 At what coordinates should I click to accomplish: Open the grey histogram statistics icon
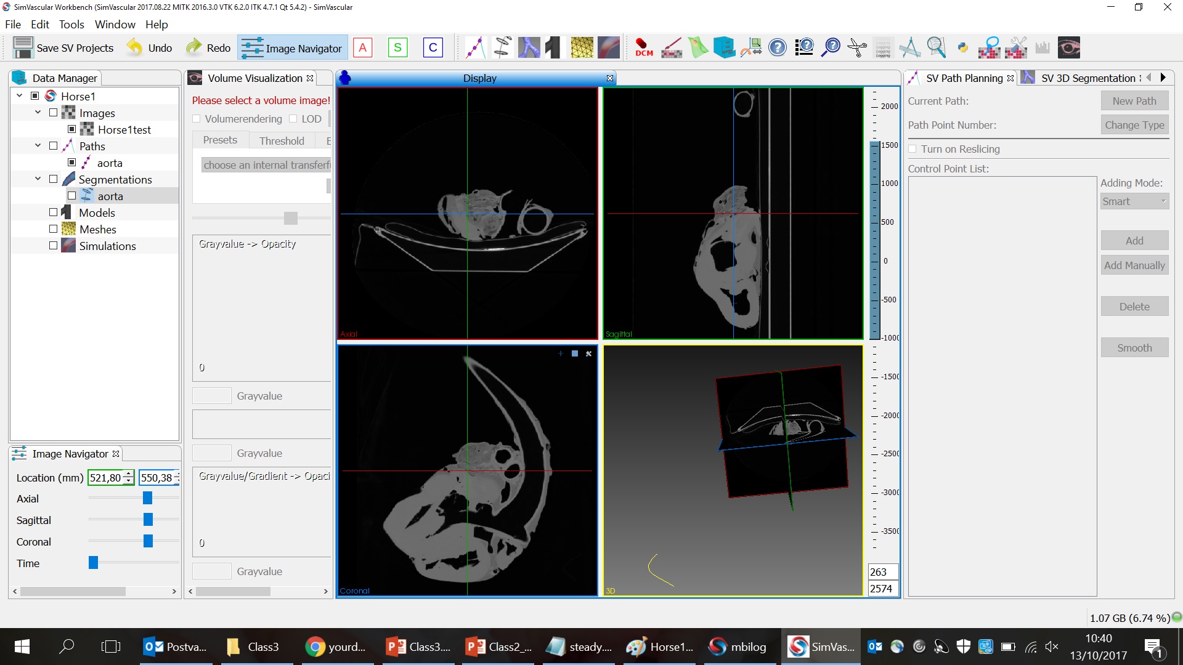[x=1042, y=47]
